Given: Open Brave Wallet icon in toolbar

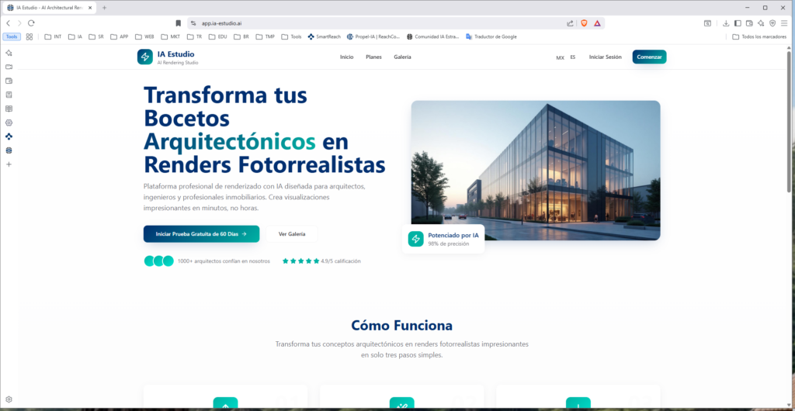Looking at the screenshot, I should click(x=749, y=23).
